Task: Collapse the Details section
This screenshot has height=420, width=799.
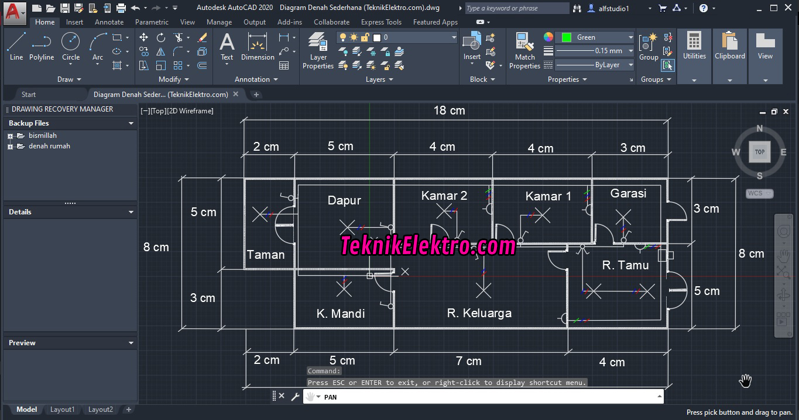Action: 131,212
